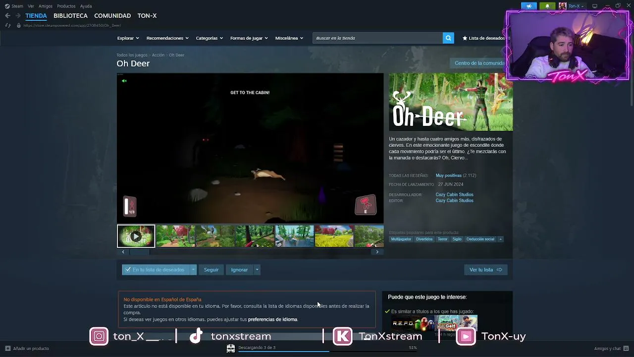
Task: Click the padlock icon beside the URL
Action: pyautogui.click(x=19, y=25)
